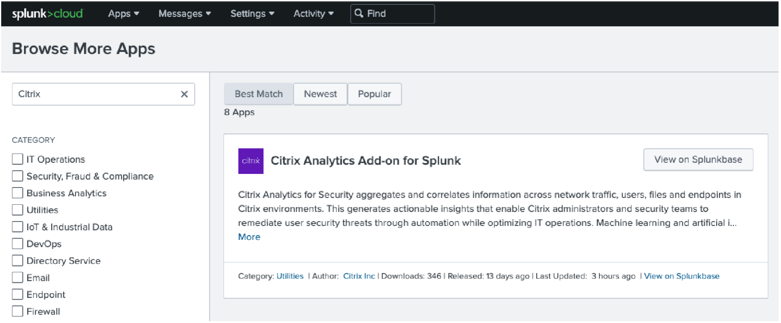
Task: Enable Security, Fraud & Compliance filter
Action: pos(18,176)
